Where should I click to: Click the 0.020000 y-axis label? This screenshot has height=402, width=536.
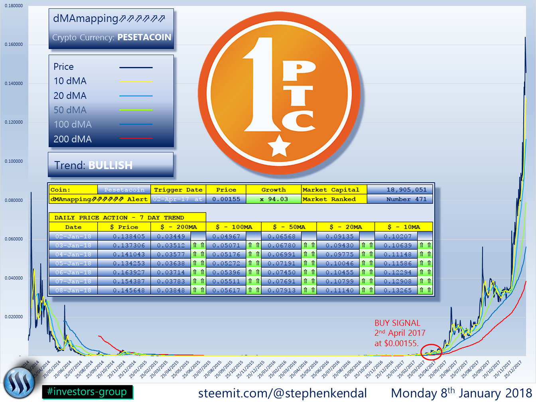14,317
